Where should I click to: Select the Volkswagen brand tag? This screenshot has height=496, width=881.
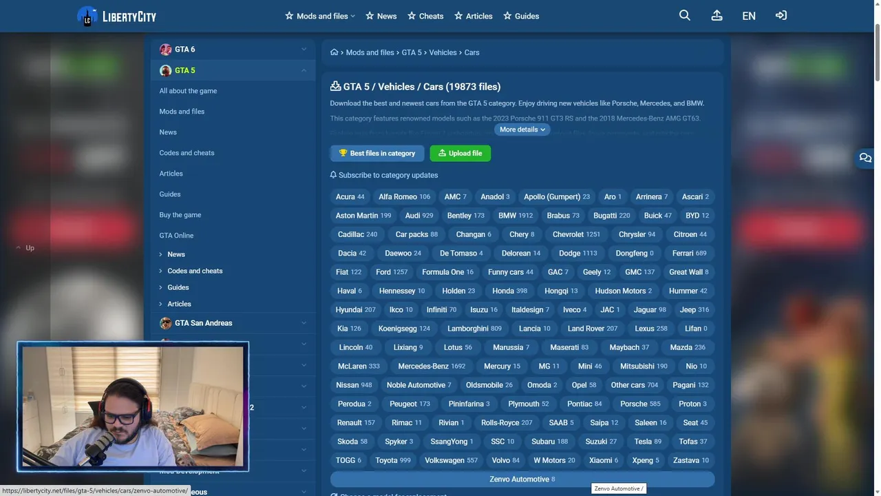pyautogui.click(x=451, y=460)
